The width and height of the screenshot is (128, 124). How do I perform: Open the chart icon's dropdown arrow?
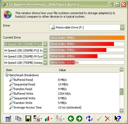51,119
